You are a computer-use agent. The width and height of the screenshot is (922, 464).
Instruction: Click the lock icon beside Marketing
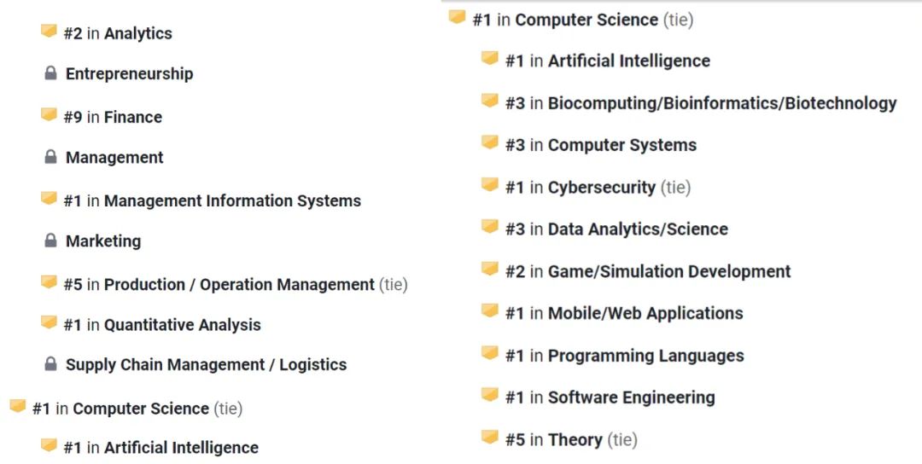[50, 241]
